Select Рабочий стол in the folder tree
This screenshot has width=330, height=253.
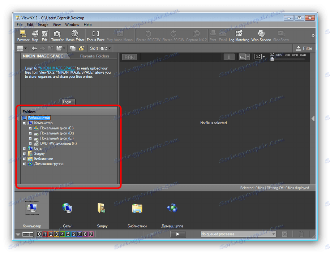tap(39, 118)
